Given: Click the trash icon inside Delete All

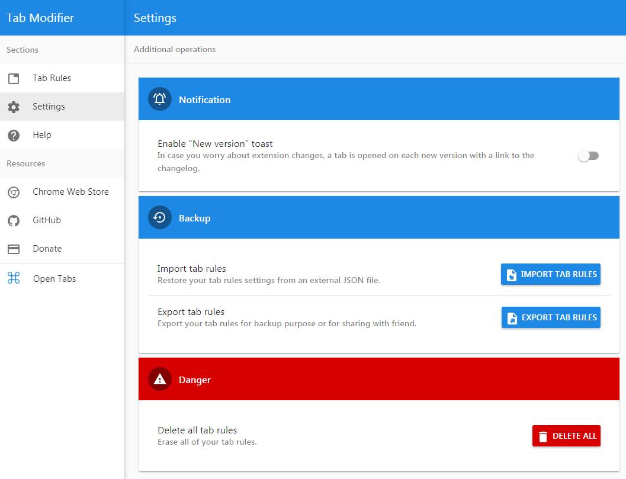Looking at the screenshot, I should [543, 436].
